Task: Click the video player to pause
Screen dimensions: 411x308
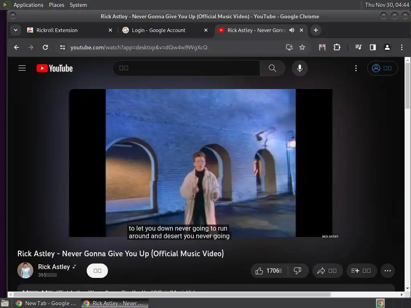Action: [201, 163]
